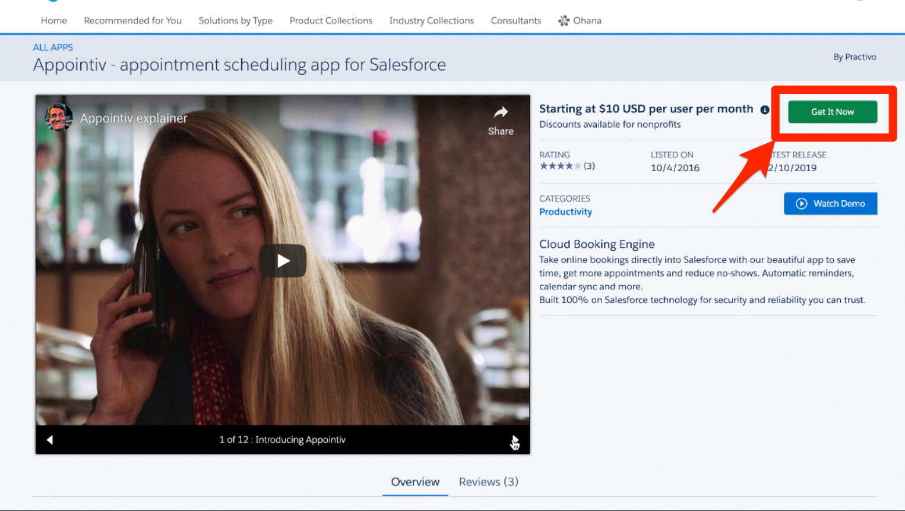Click the Starting at $10 USD price text

[x=646, y=109]
